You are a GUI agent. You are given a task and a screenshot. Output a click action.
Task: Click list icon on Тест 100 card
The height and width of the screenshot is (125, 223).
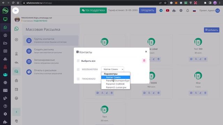pyautogui.click(x=191, y=59)
